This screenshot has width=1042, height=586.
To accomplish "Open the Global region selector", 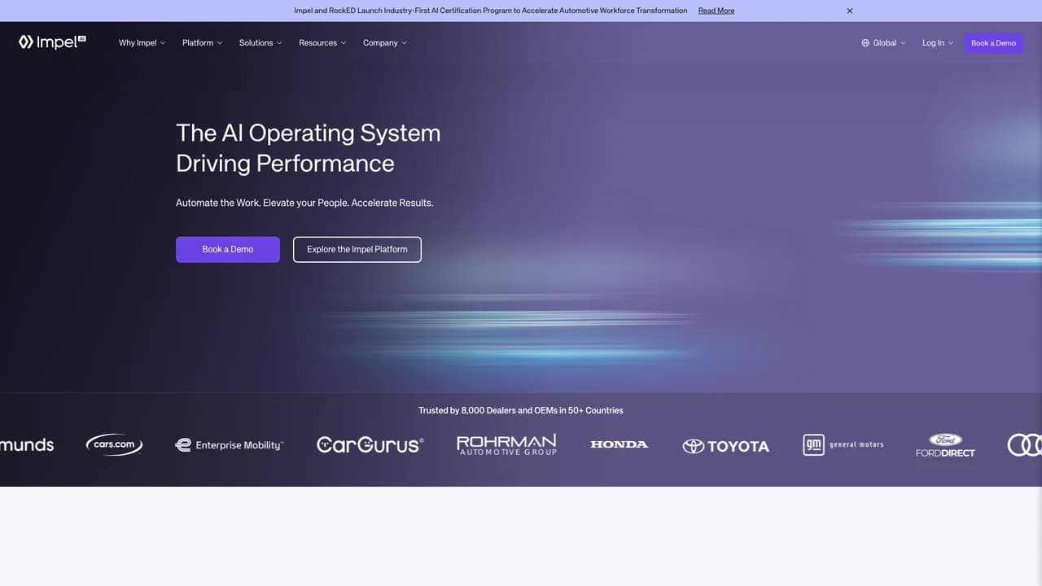I will tap(883, 43).
